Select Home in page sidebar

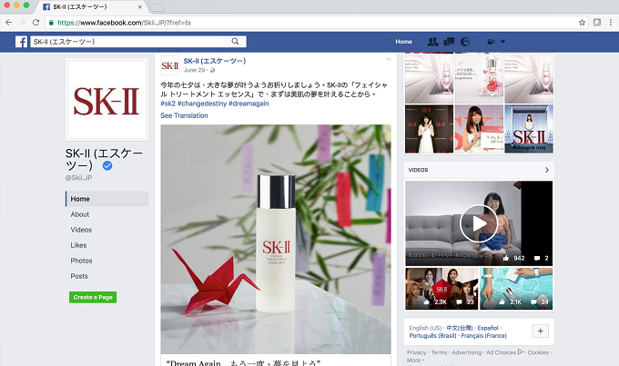107,199
